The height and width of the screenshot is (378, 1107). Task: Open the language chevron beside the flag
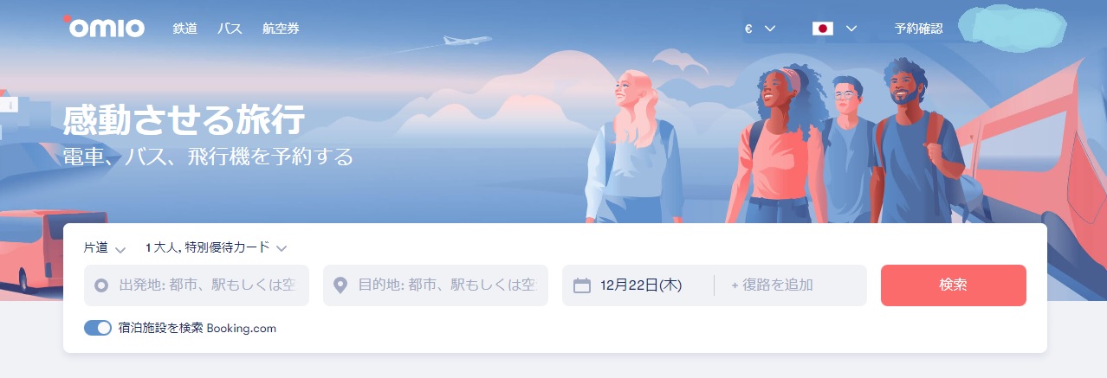click(x=851, y=29)
